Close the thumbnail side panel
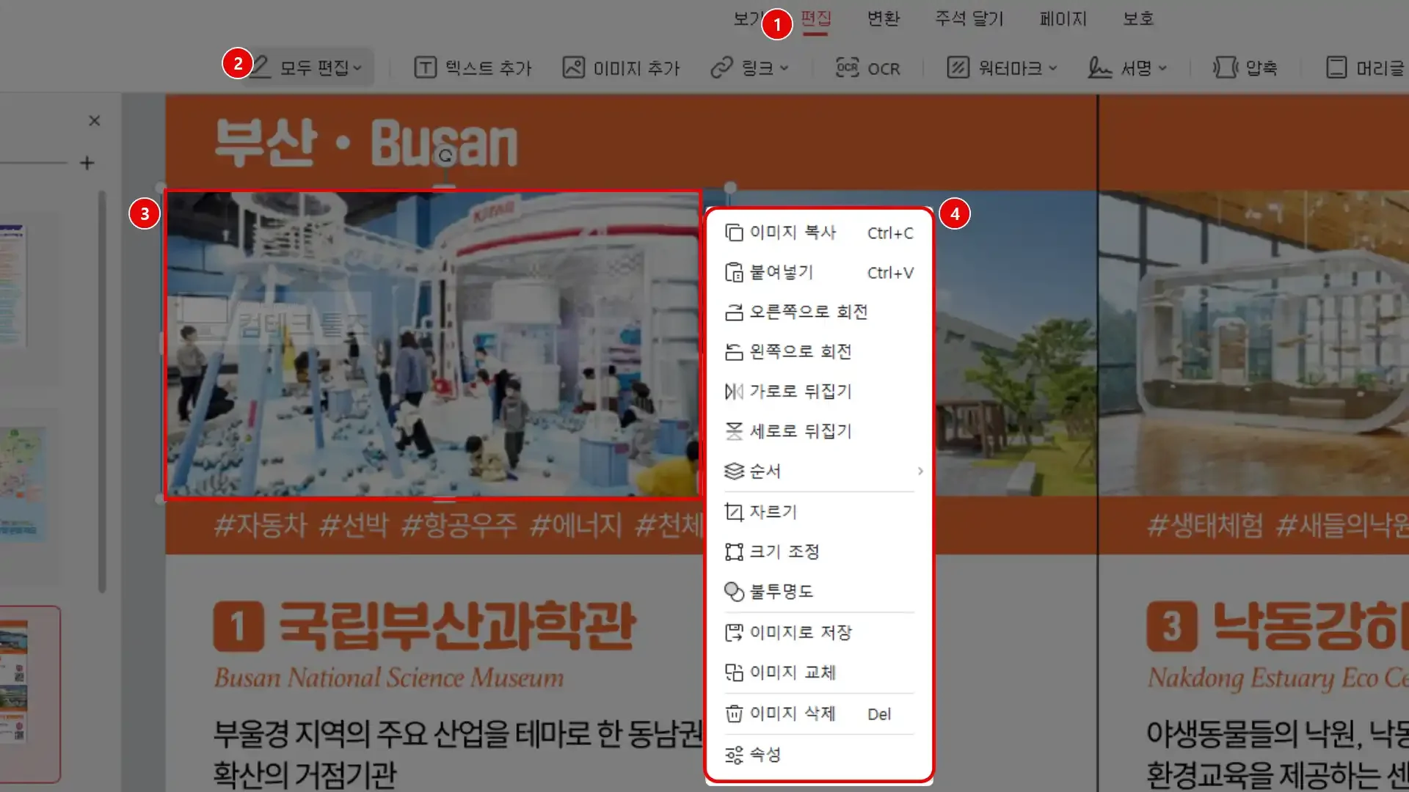 [x=94, y=120]
